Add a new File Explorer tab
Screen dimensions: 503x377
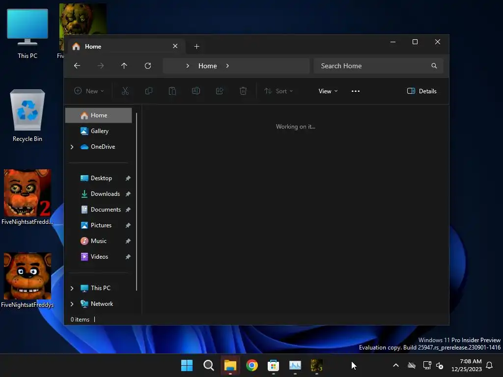point(196,47)
